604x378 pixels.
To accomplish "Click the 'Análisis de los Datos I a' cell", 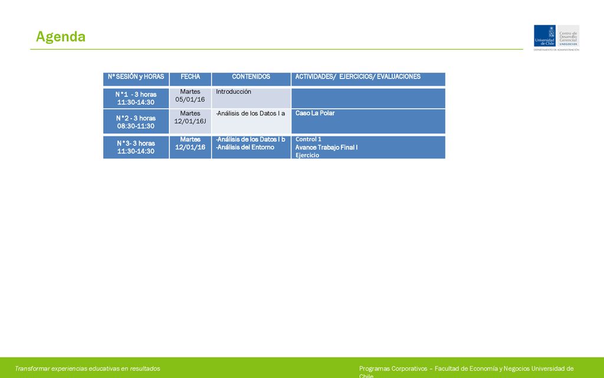I will tap(251, 122).
